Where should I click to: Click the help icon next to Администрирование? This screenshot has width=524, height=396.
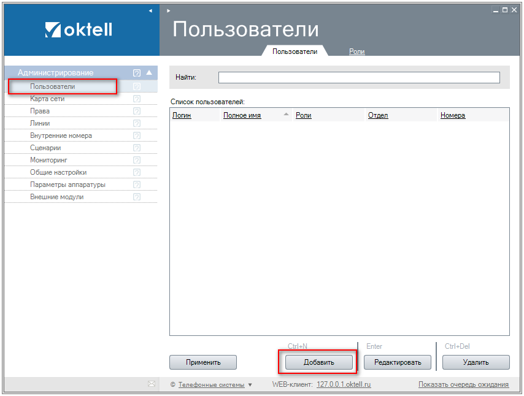137,73
